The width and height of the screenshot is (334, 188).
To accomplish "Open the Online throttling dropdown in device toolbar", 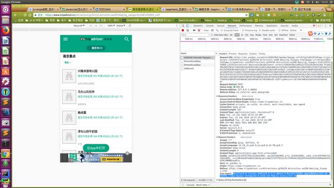I will tap(121, 26).
